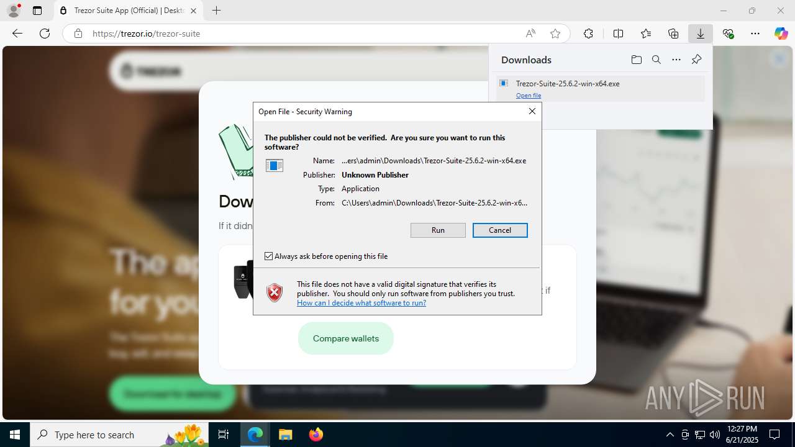This screenshot has height=447, width=795.
Task: Click the Downloads toolbar icon
Action: tap(700, 34)
